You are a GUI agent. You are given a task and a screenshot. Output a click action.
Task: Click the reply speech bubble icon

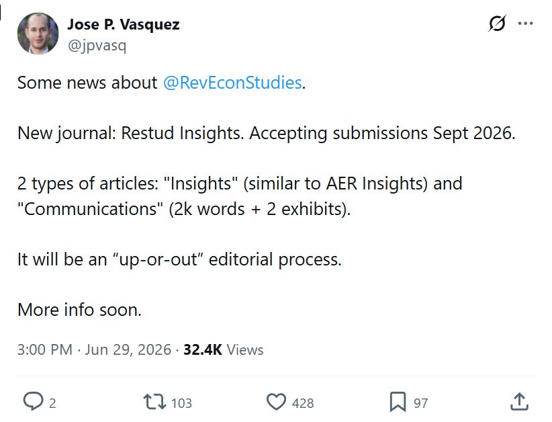tap(34, 401)
